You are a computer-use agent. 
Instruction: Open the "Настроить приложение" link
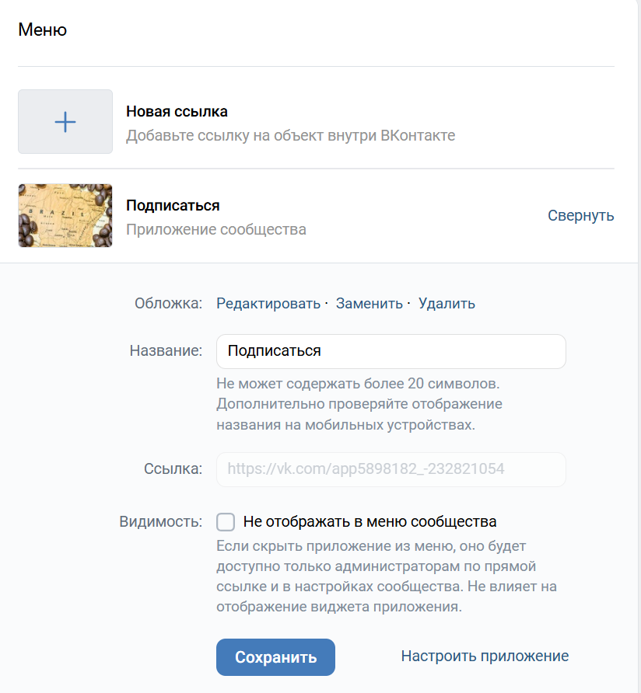pos(485,656)
